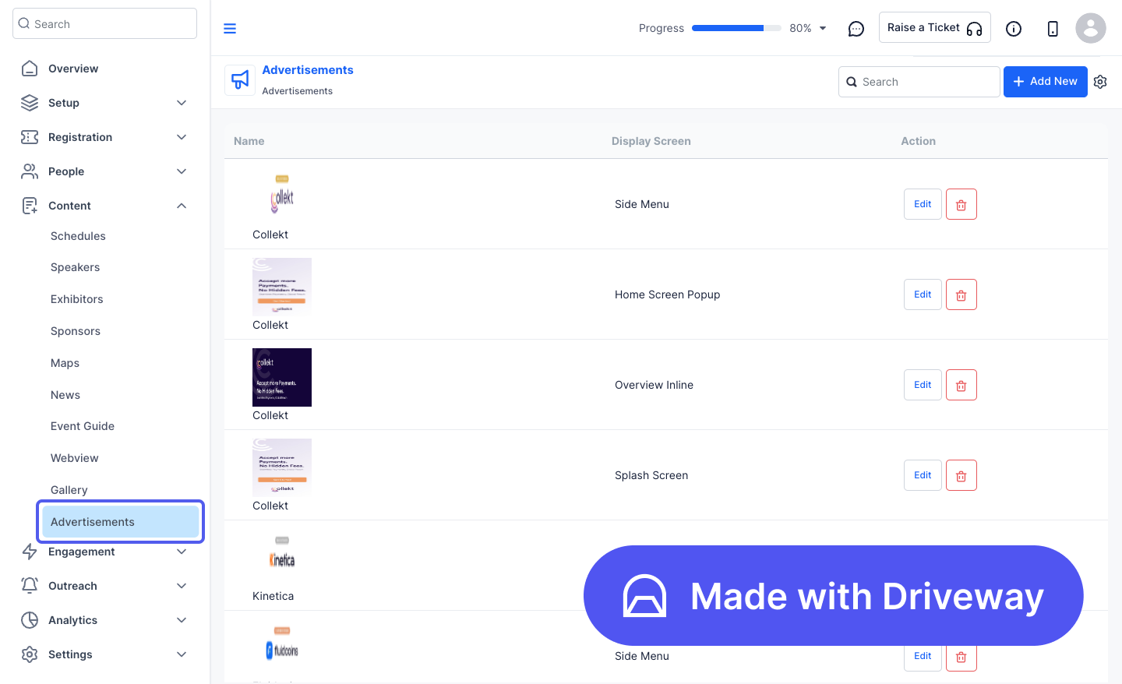Click the Name column header

(x=249, y=141)
